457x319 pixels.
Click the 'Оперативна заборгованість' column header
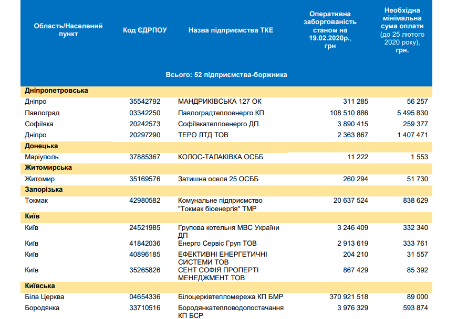[330, 30]
